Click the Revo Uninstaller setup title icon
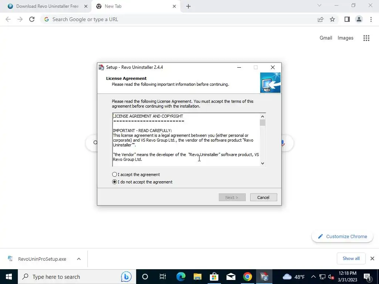This screenshot has width=379, height=284. click(101, 67)
